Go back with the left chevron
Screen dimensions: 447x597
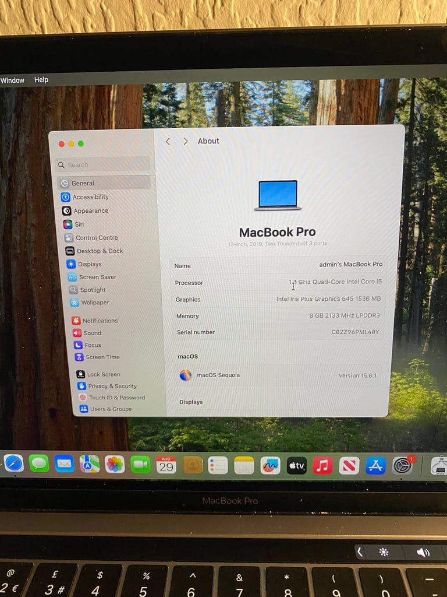[168, 142]
